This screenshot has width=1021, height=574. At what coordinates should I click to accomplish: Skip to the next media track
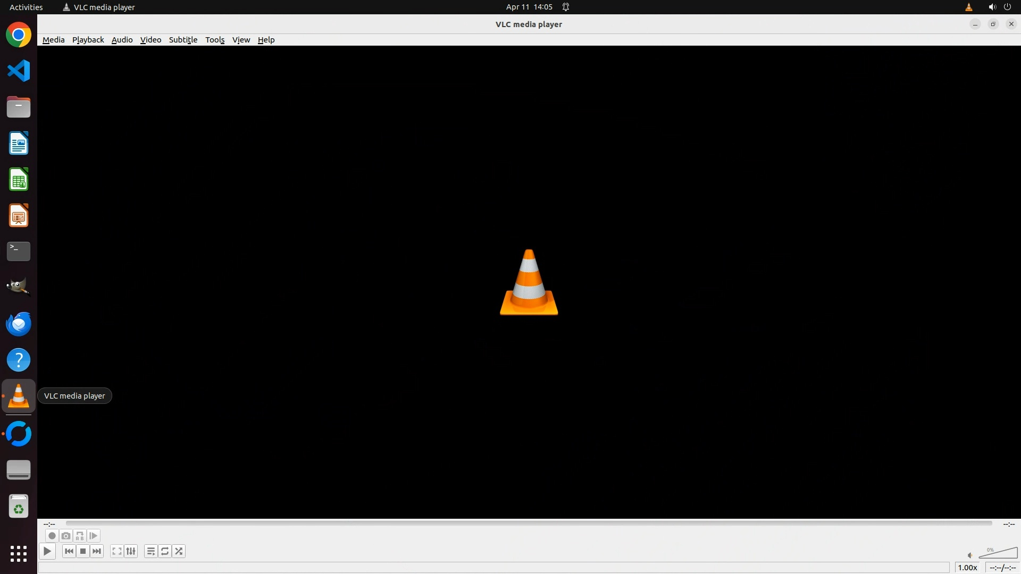coord(97,551)
